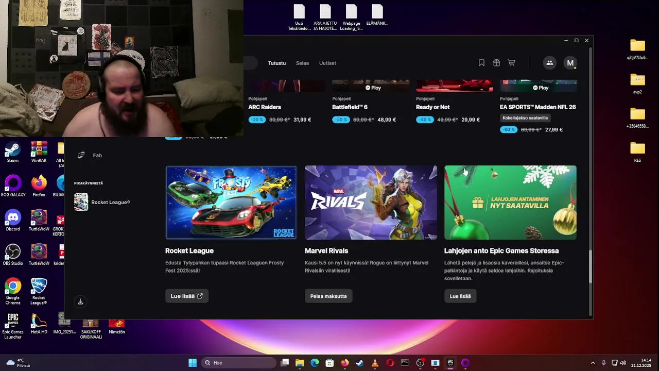
Task: Select the Discord desktop shortcut
Action: [x=13, y=221]
